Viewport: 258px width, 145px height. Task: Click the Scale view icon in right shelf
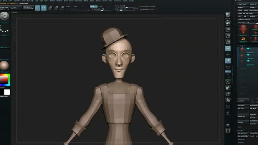click(228, 94)
